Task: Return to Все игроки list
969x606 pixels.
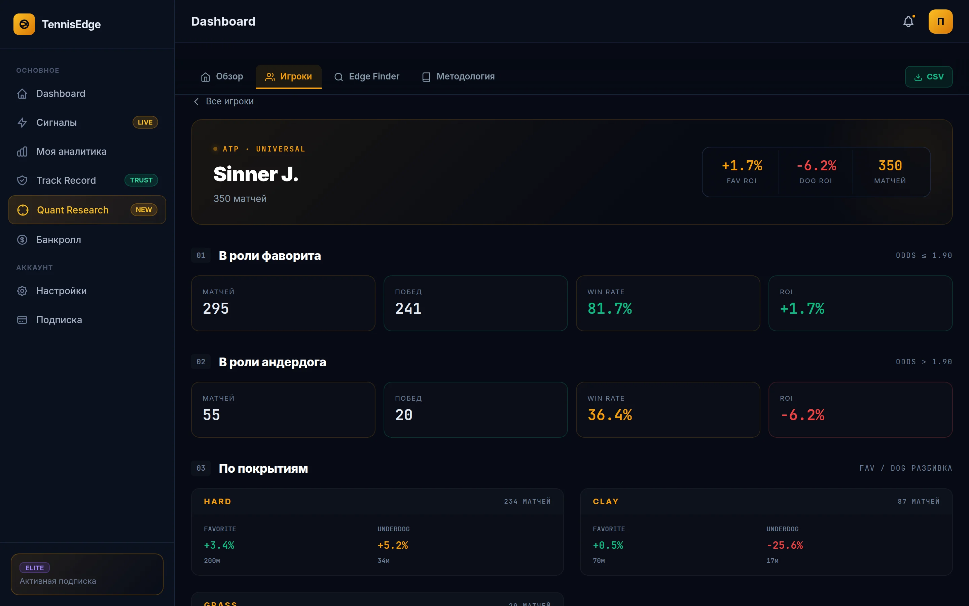Action: pos(223,101)
